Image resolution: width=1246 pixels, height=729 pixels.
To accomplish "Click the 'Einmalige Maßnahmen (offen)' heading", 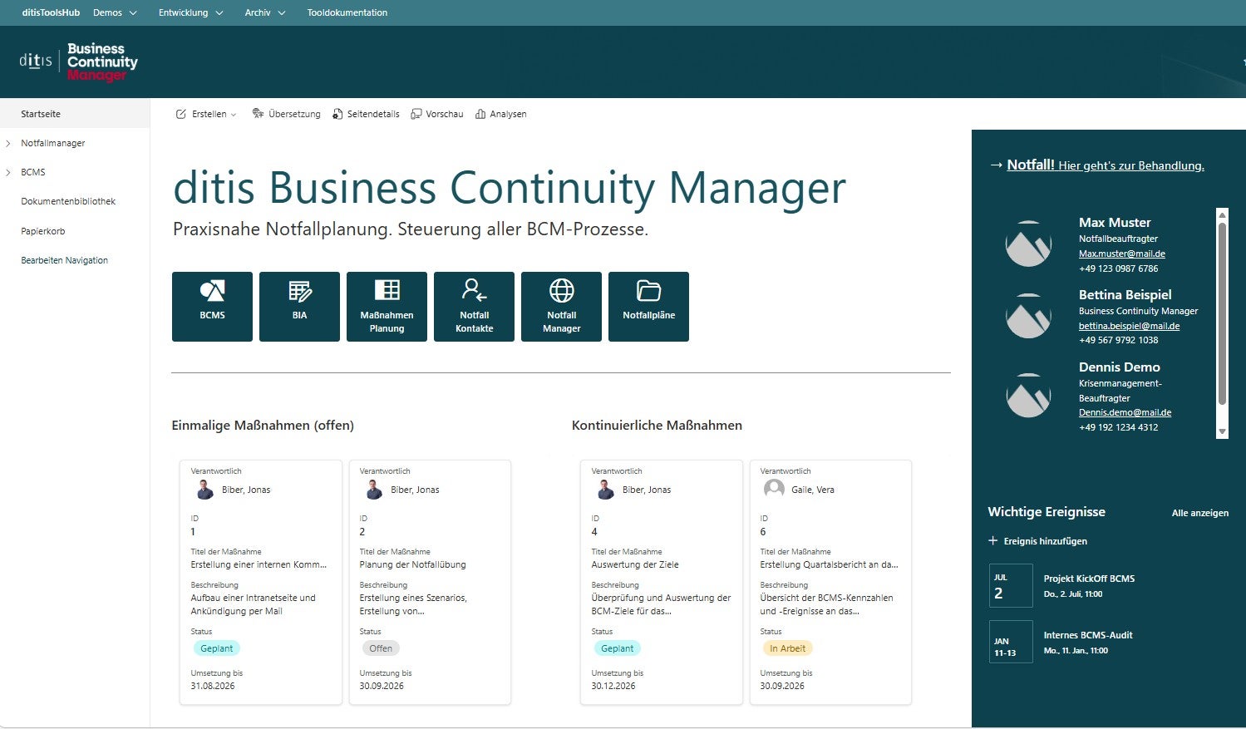I will (263, 426).
